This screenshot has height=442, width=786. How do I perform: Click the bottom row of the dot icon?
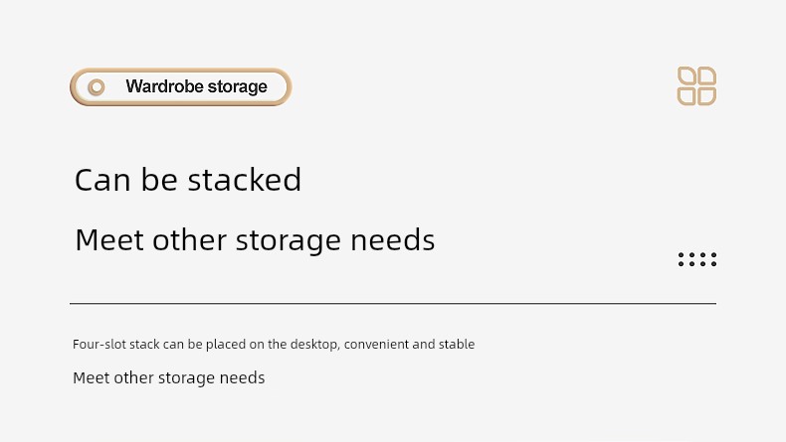(x=697, y=264)
